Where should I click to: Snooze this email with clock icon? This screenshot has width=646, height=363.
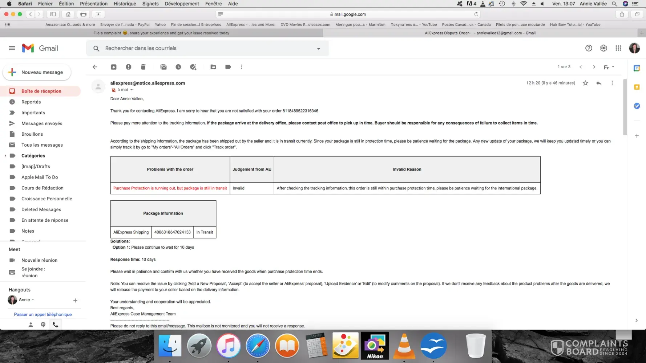click(x=178, y=67)
